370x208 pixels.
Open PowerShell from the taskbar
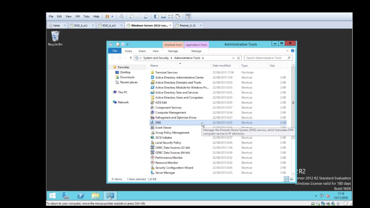pyautogui.click(x=81, y=196)
